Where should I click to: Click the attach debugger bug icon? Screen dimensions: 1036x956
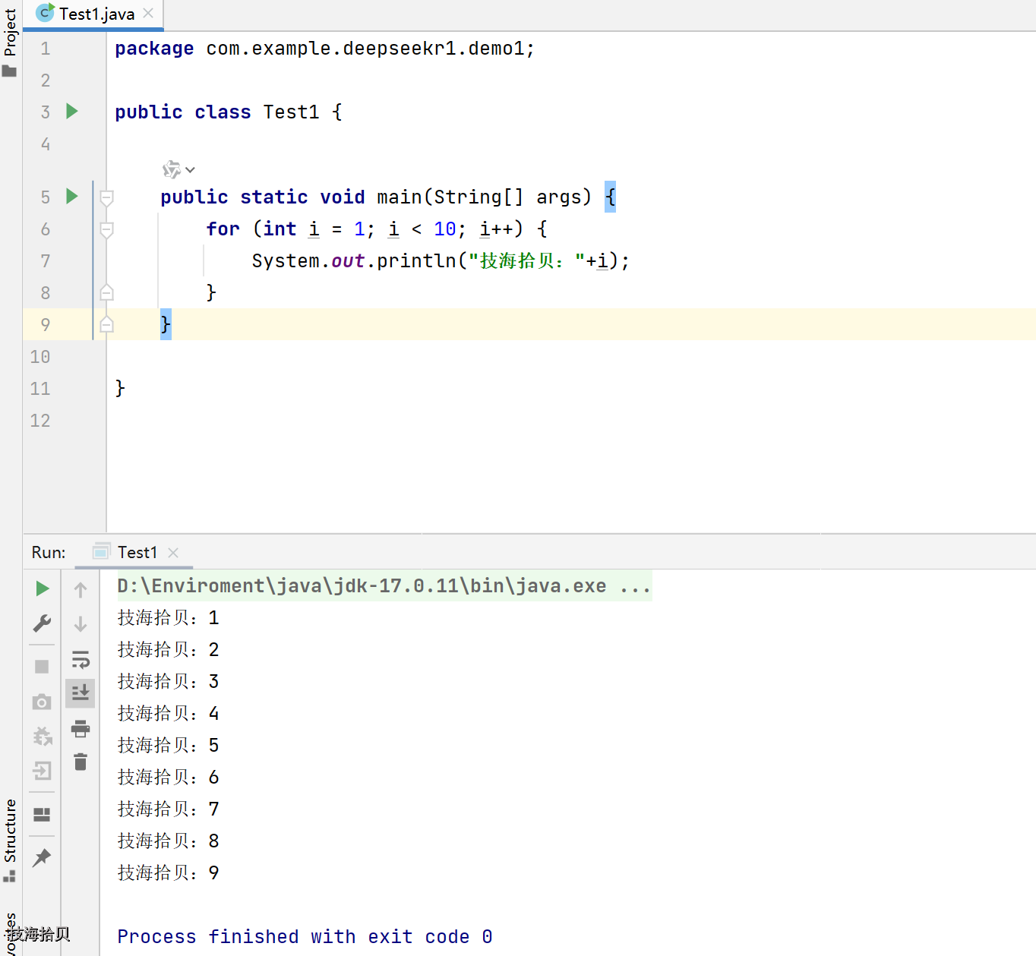(x=43, y=736)
